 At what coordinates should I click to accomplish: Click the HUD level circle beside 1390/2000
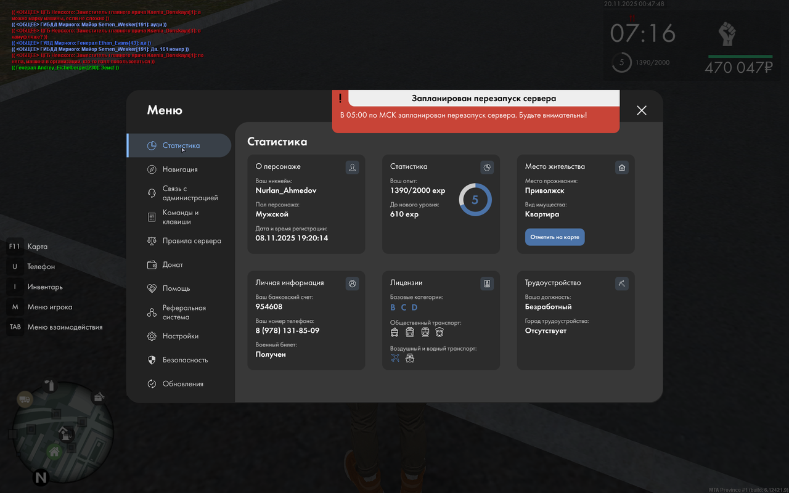point(621,62)
